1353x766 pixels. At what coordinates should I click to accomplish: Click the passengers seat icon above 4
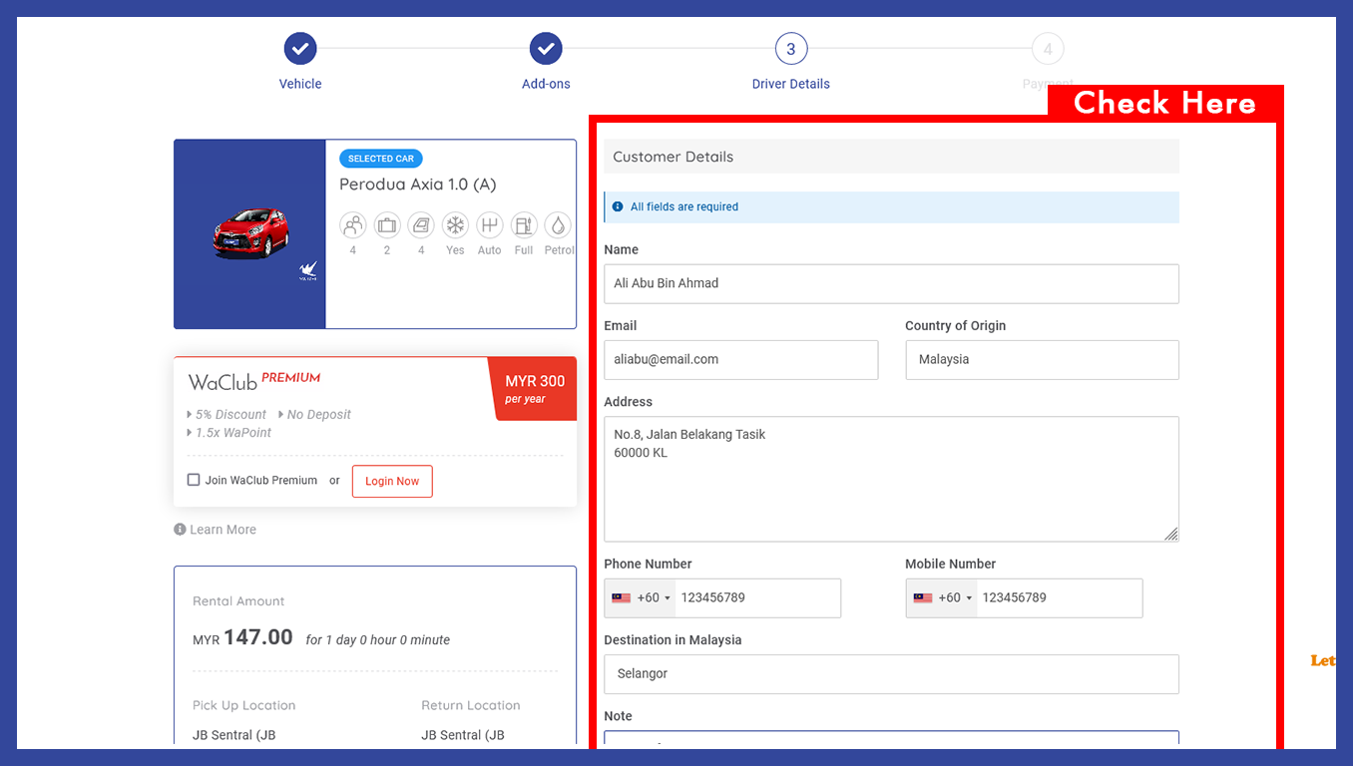[x=353, y=224]
